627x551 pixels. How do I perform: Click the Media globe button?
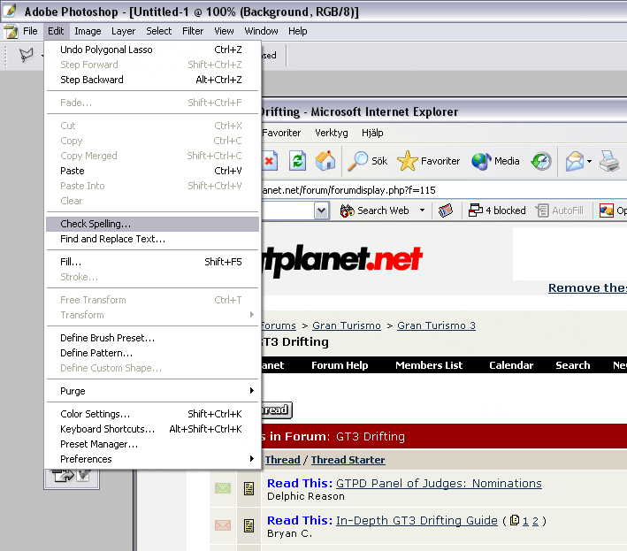click(495, 161)
